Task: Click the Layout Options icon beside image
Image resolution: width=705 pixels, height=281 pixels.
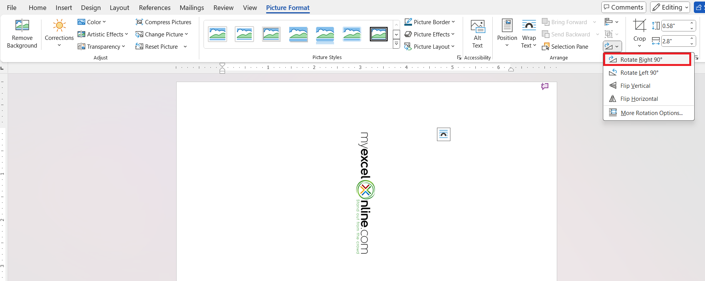Action: (444, 134)
